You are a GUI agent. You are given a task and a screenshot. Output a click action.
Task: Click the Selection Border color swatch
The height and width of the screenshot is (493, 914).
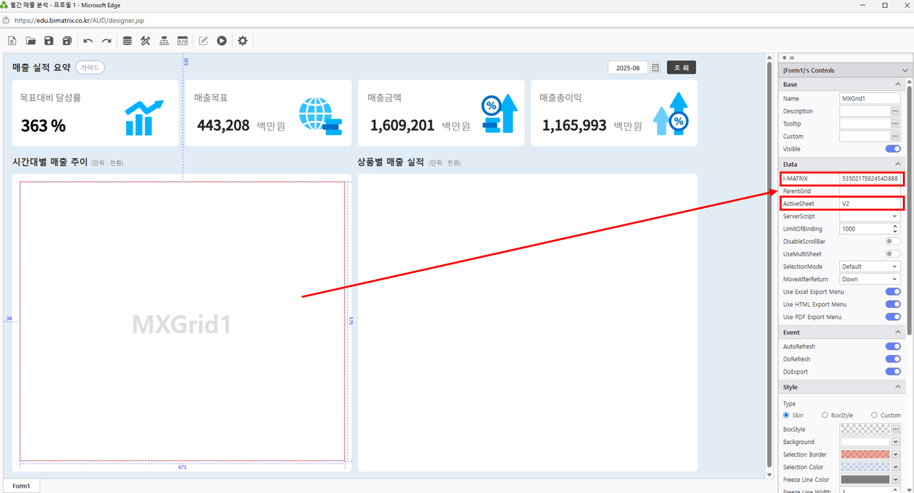[865, 455]
